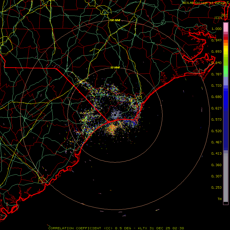
Task: Click the CORRELATION COEFFICIENT product title
Action: [80, 228]
